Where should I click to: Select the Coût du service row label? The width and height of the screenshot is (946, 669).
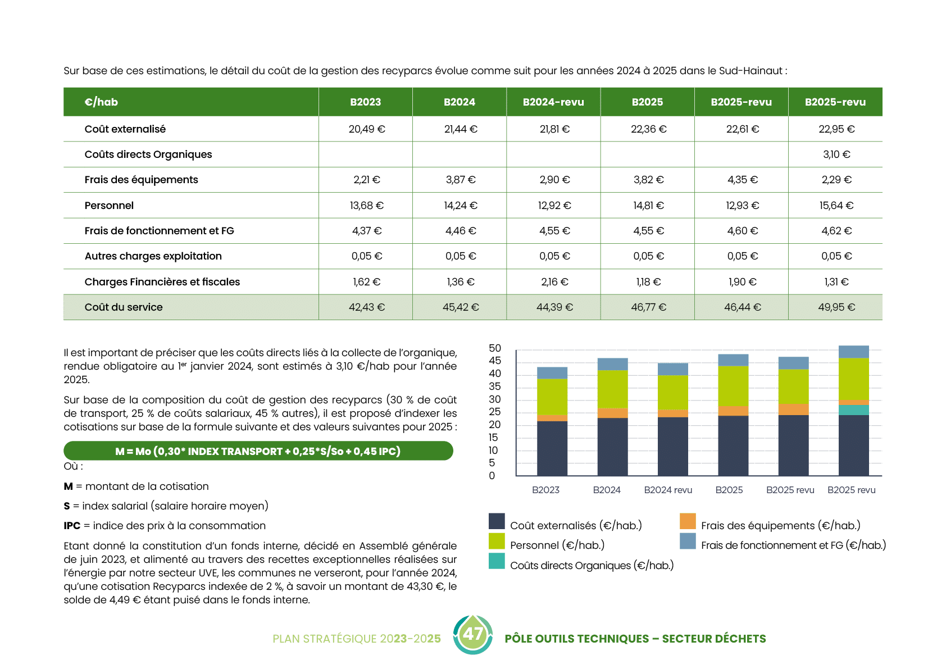click(124, 307)
